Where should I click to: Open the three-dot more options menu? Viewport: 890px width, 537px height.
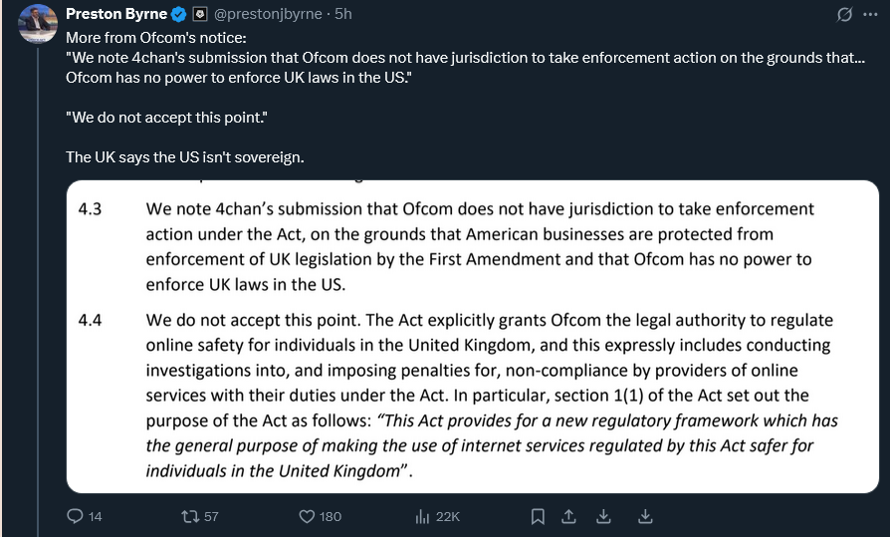point(872,14)
